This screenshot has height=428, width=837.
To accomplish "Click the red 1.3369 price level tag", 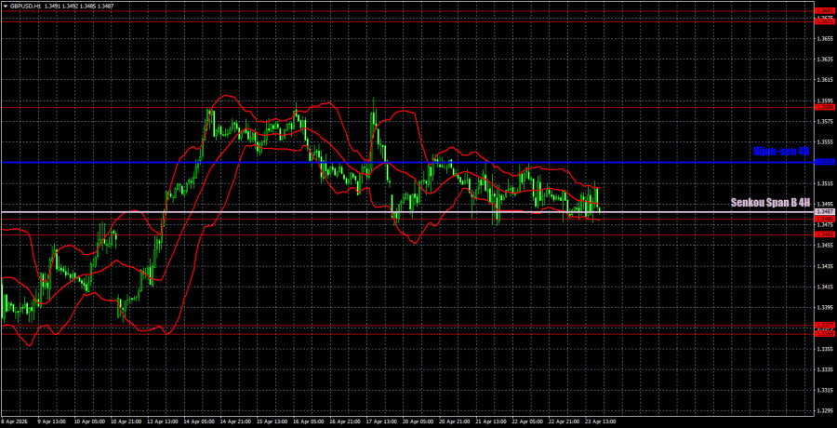I will pos(824,333).
